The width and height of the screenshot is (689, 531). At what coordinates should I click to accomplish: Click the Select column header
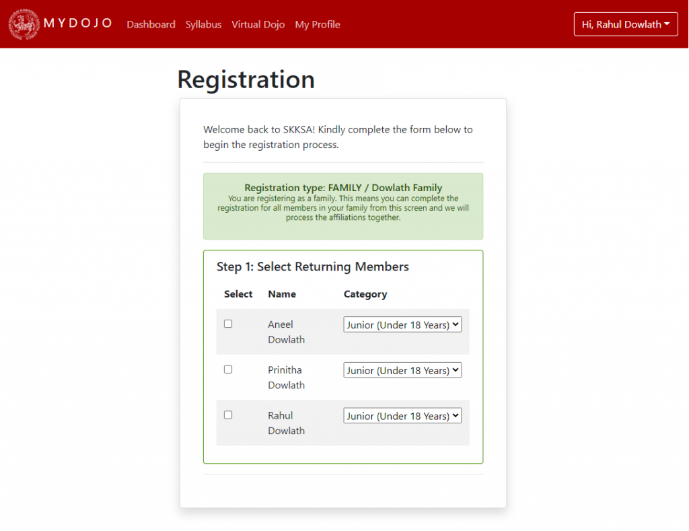coord(238,294)
